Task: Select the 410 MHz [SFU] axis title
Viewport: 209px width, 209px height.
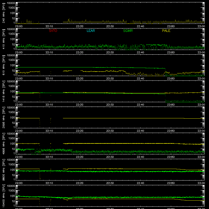Action: tap(4, 39)
